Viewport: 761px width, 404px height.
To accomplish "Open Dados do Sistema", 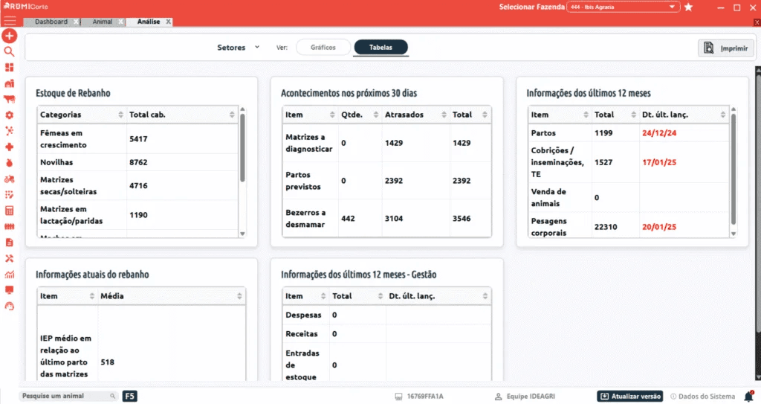I will [x=703, y=397].
